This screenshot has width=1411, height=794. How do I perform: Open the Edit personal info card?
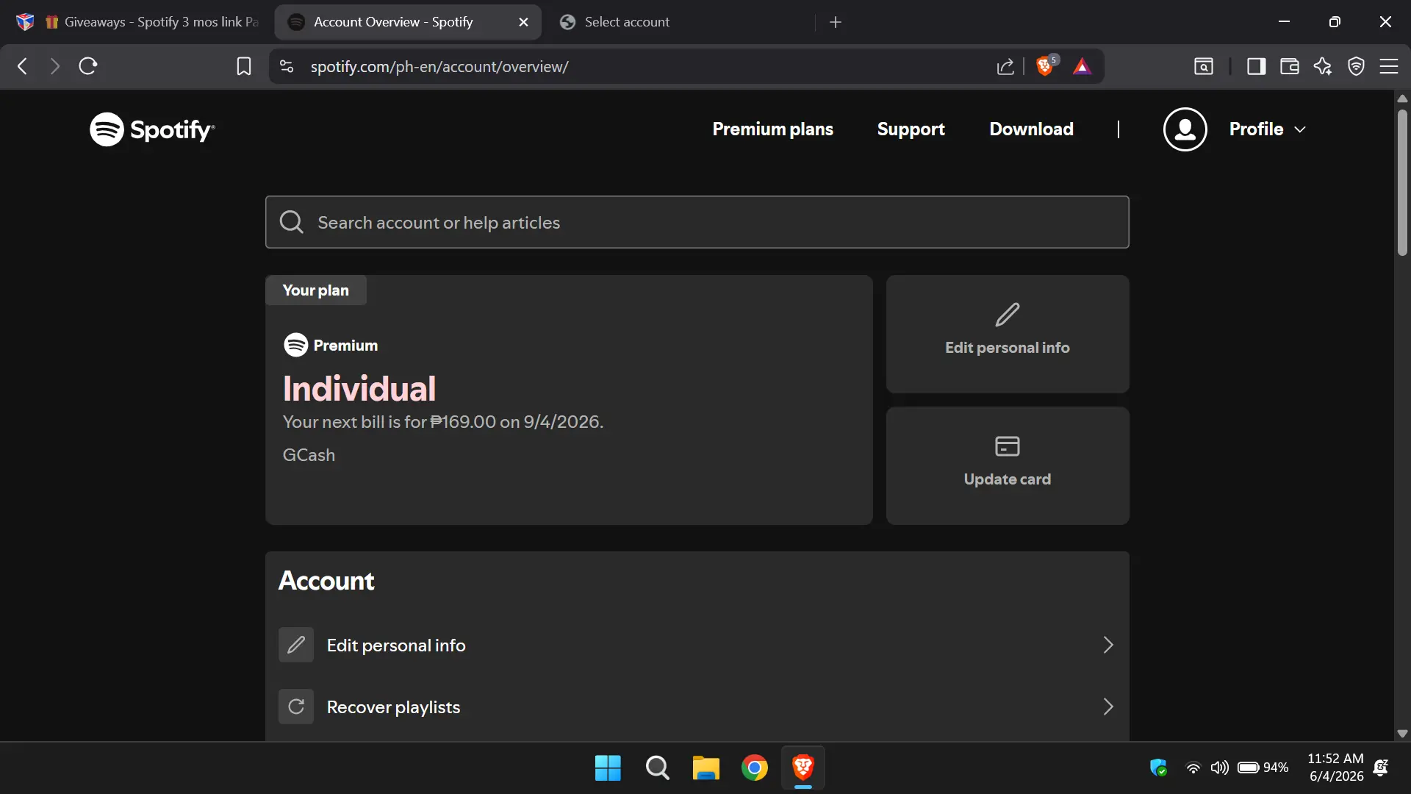[1007, 334]
